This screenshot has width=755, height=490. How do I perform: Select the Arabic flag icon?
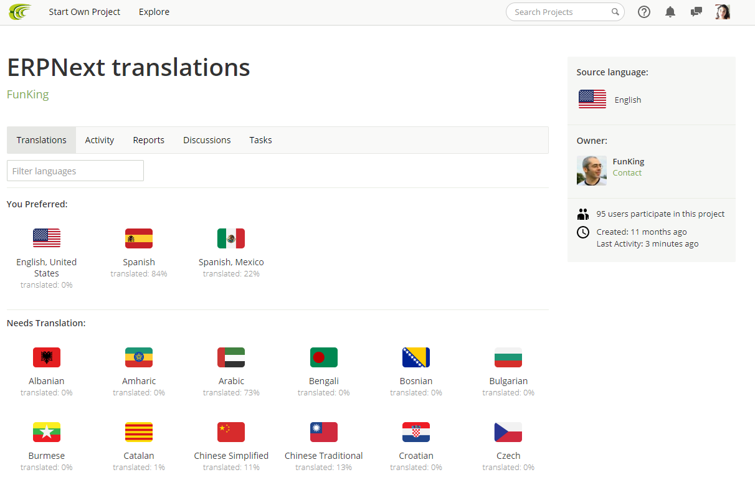pyautogui.click(x=231, y=357)
